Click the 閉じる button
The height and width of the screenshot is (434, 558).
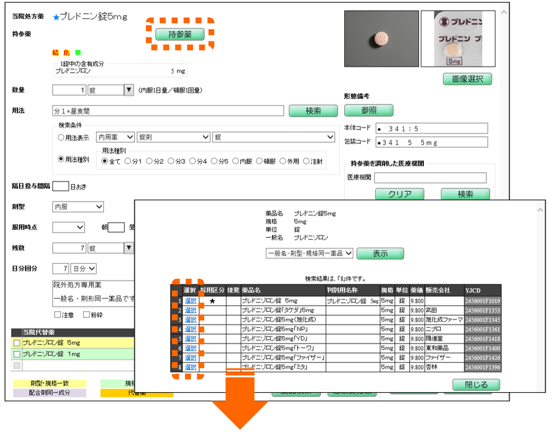pyautogui.click(x=476, y=385)
